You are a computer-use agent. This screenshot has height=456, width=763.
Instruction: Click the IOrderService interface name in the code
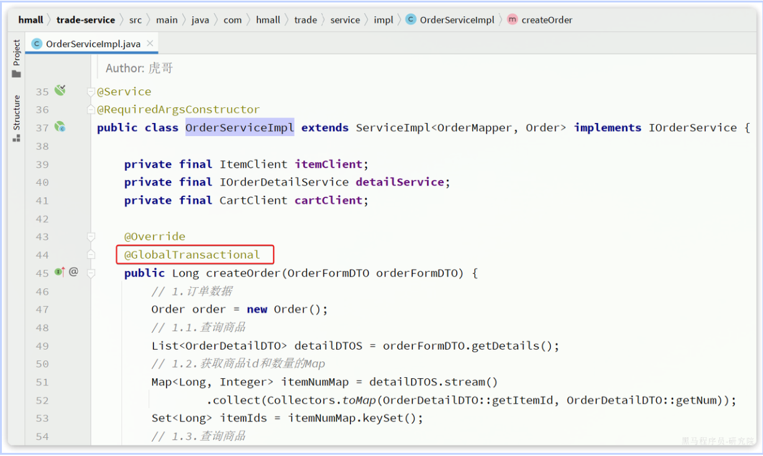coord(692,128)
